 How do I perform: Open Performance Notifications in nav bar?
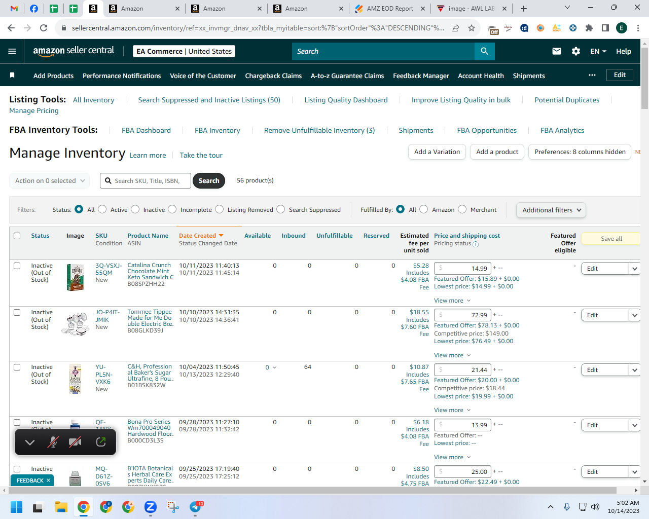pos(122,76)
